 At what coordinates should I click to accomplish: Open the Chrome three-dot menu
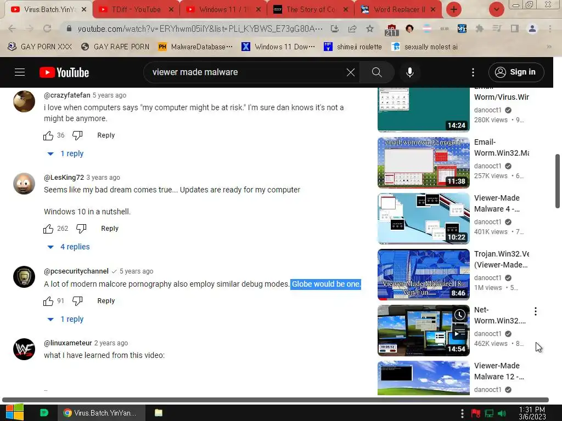550,29
